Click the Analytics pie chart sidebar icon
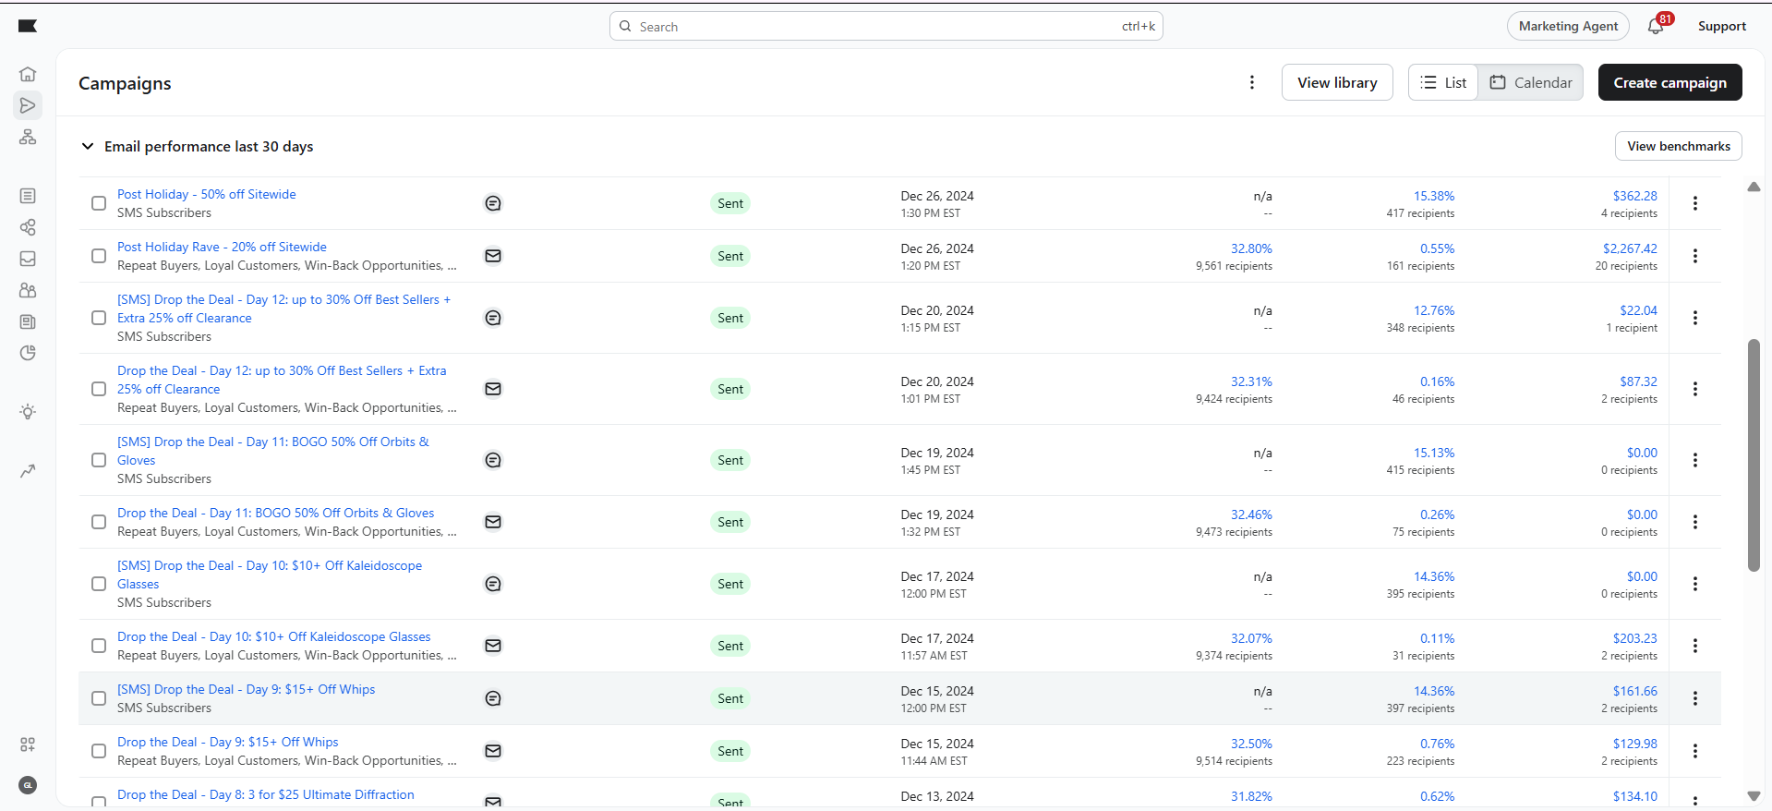 click(28, 353)
